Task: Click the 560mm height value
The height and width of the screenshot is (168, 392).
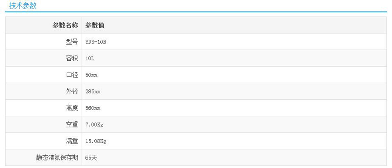Action: [x=93, y=108]
